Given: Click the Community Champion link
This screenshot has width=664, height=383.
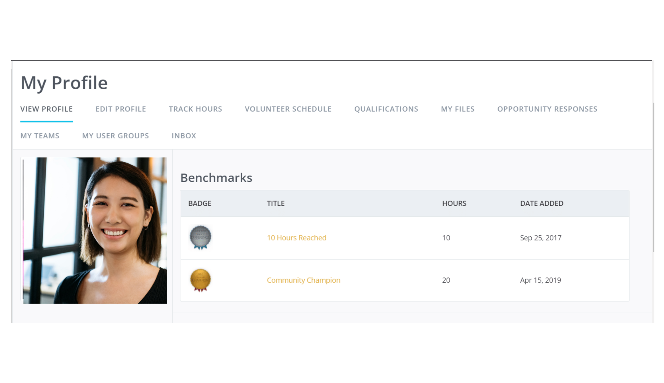Looking at the screenshot, I should (x=303, y=280).
